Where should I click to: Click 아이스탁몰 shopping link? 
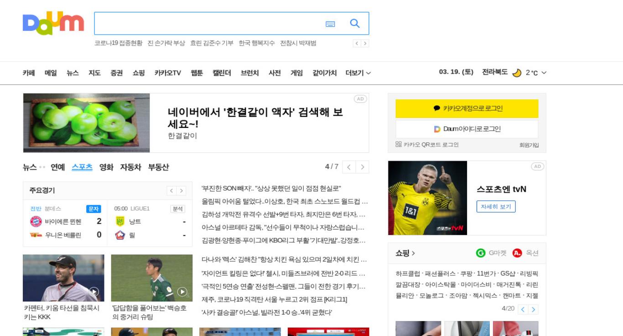point(441,285)
